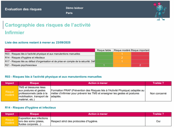Click the red important-risk cell for R21
This screenshot has height=128, width=174.
click(140, 65)
